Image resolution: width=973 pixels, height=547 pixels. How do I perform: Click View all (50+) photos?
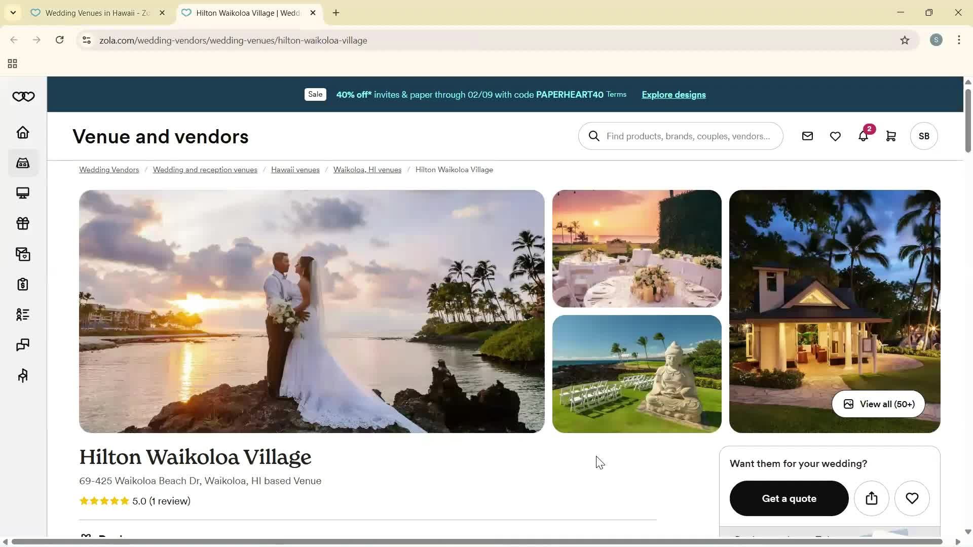tap(877, 404)
